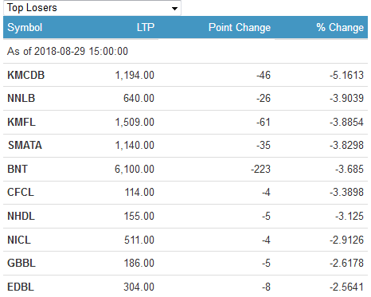Click KMCDB's -5.1613 percent change value
Screen dimensions: 371x297
(x=346, y=76)
